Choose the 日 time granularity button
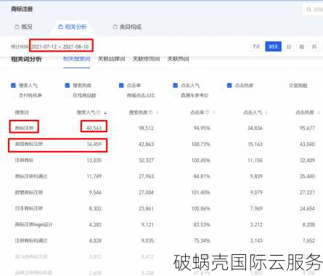The width and height of the screenshot is (323, 276). (289, 46)
